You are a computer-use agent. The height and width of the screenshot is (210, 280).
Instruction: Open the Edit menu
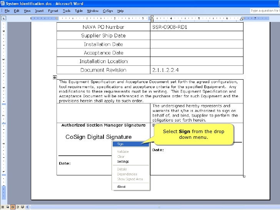pos(17,11)
